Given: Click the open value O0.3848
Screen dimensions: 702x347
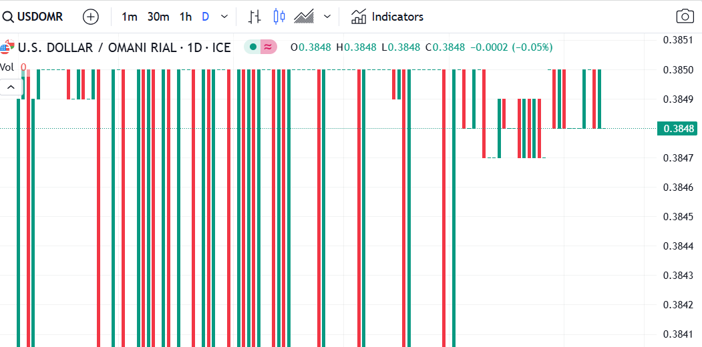Looking at the screenshot, I should (x=311, y=47).
